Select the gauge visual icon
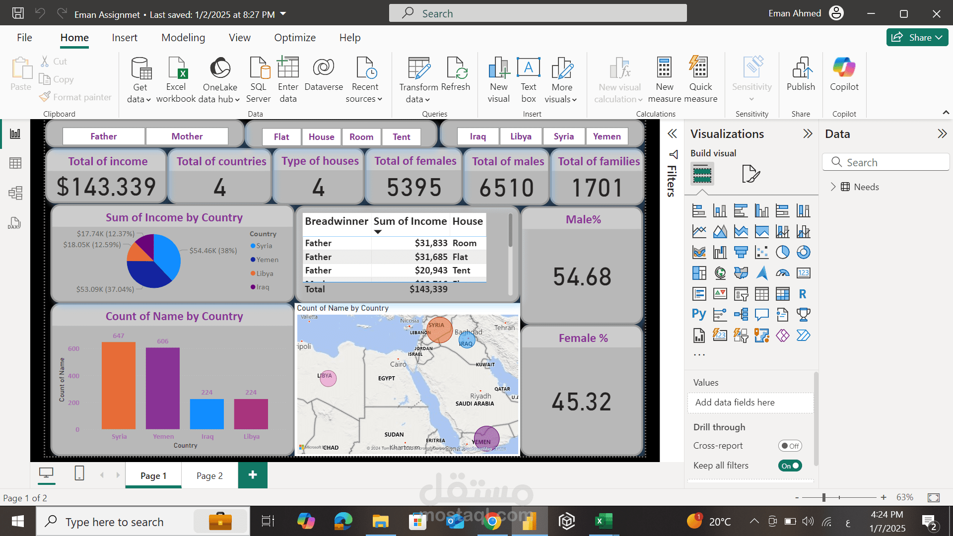Image resolution: width=953 pixels, height=536 pixels. (x=782, y=273)
